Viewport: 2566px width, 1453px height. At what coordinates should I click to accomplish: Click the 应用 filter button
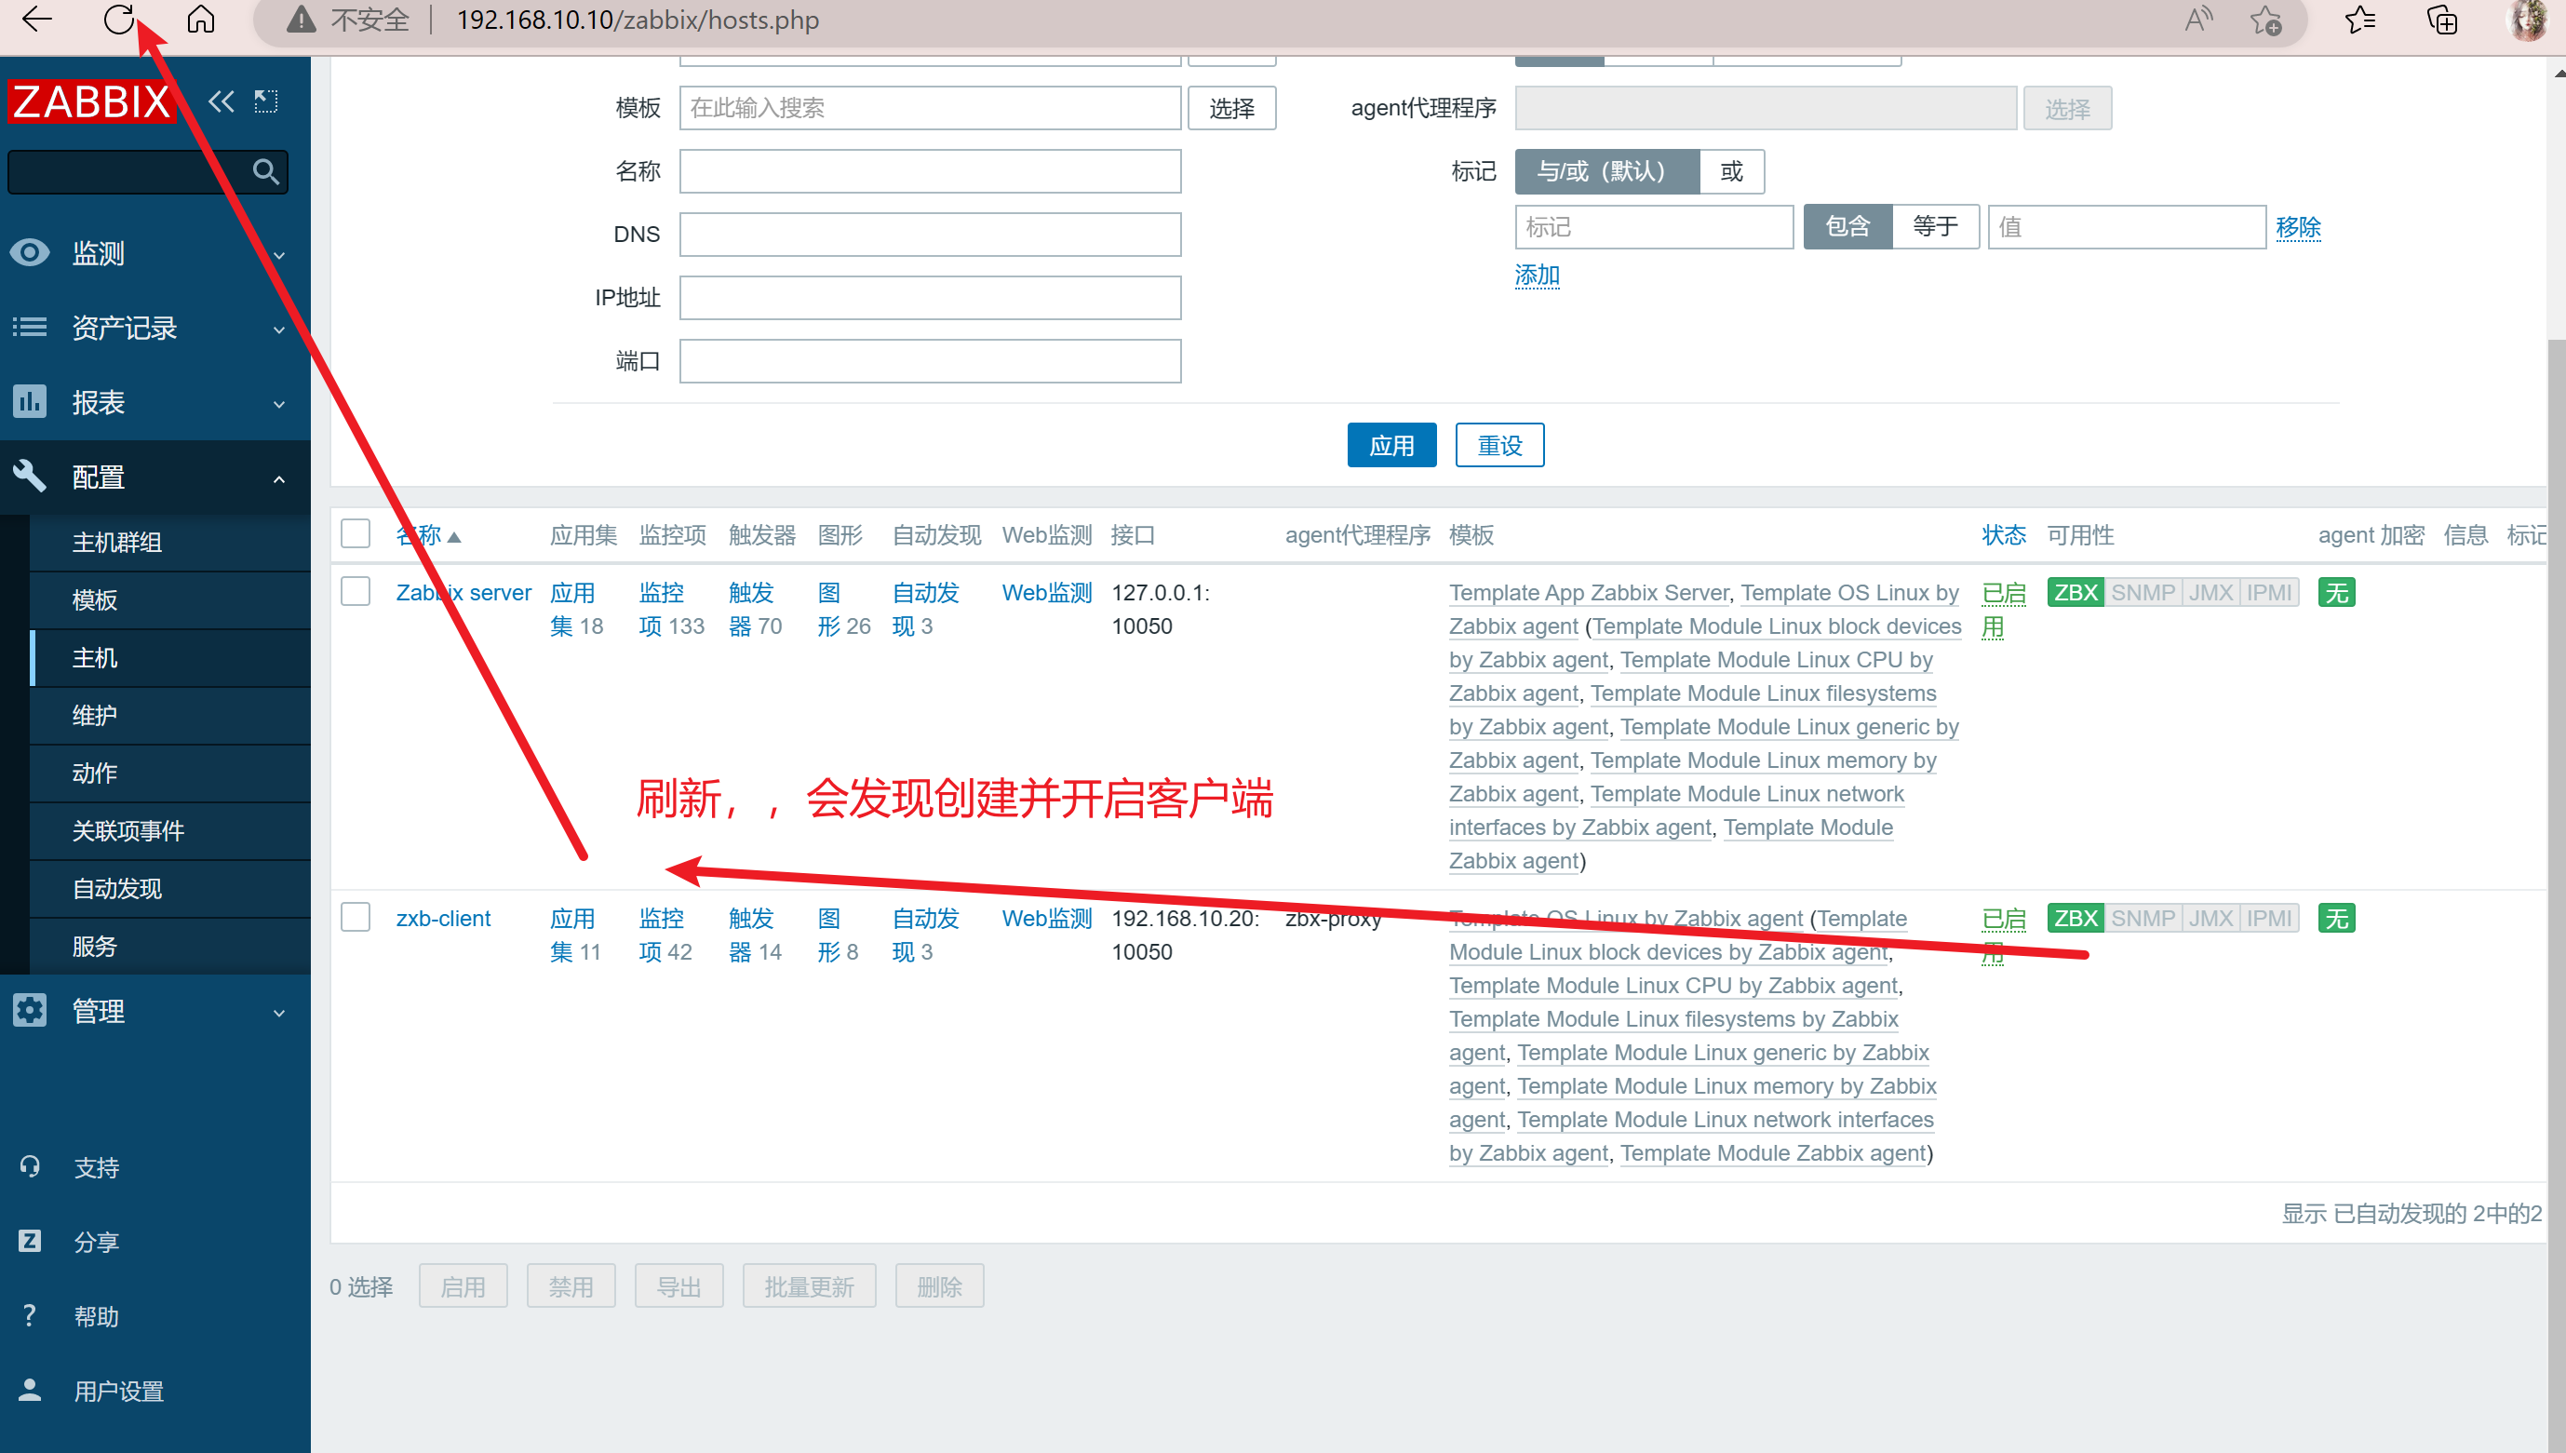pos(1391,445)
